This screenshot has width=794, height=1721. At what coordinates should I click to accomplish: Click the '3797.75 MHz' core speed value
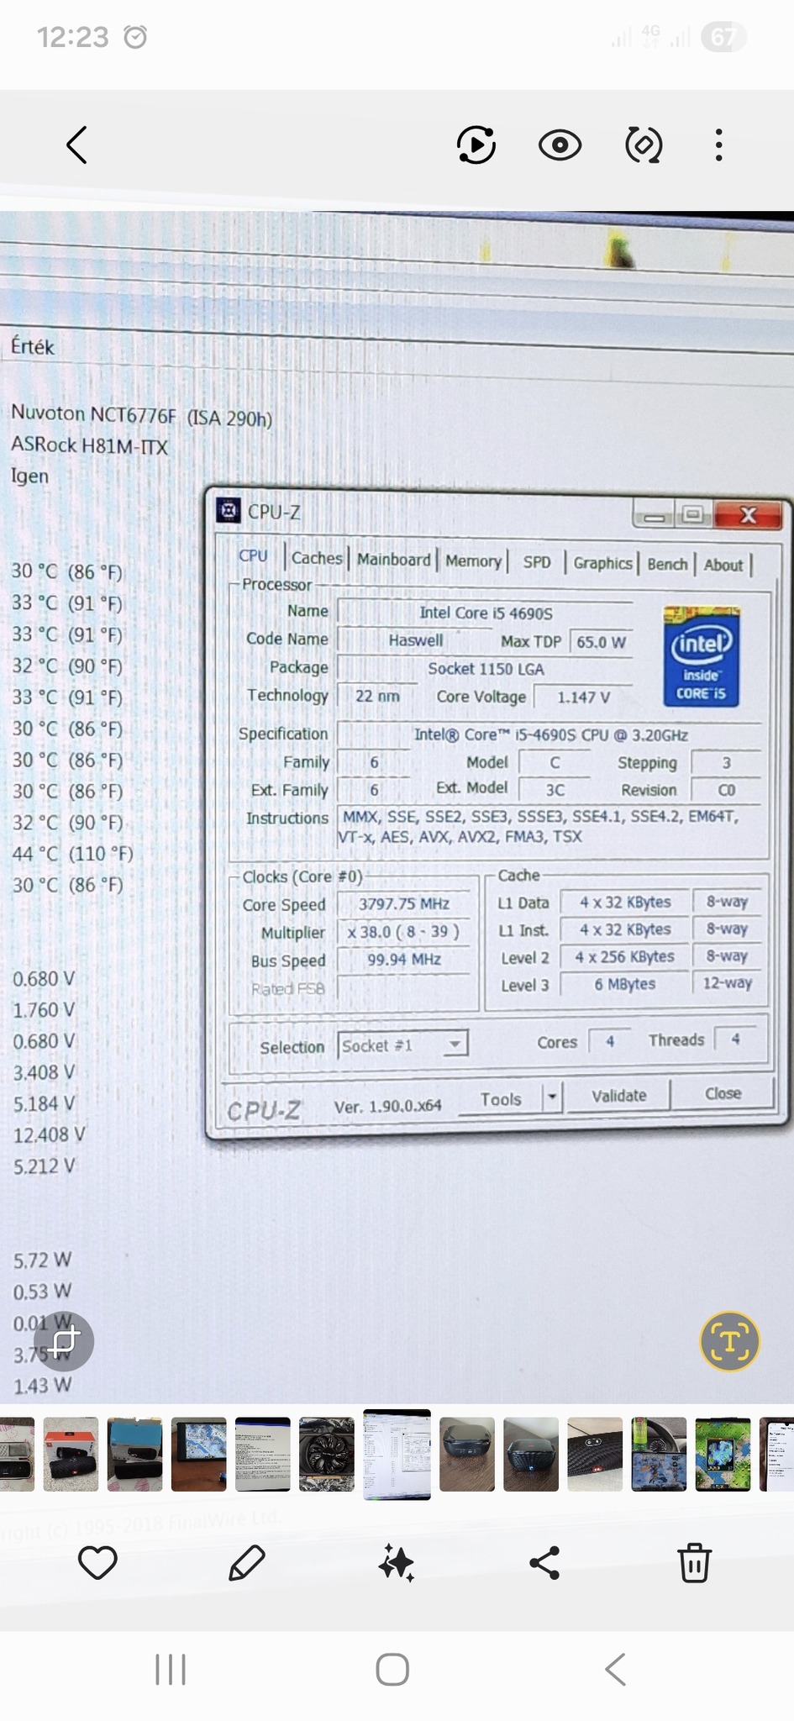(x=404, y=903)
